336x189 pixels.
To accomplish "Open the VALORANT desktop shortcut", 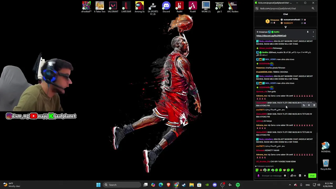I will [113, 7].
